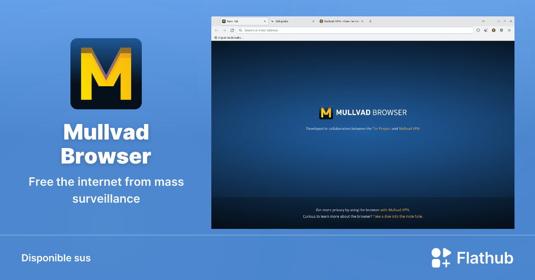Open the Security Level shield icon

[478, 30]
